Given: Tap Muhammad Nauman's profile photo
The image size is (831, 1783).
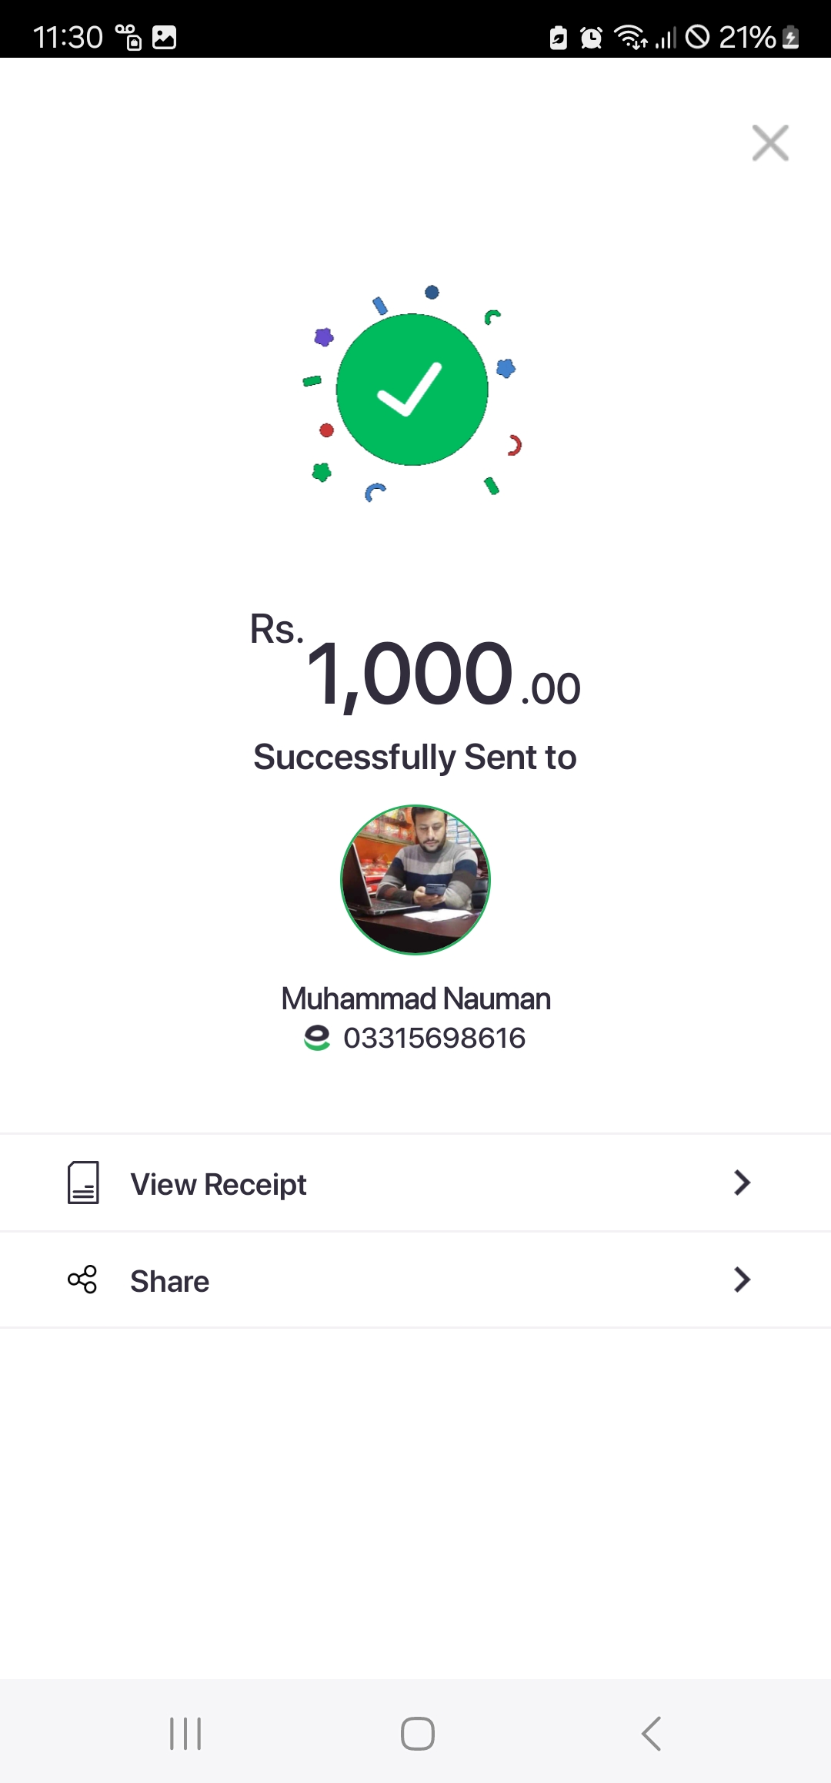Looking at the screenshot, I should click(x=415, y=880).
